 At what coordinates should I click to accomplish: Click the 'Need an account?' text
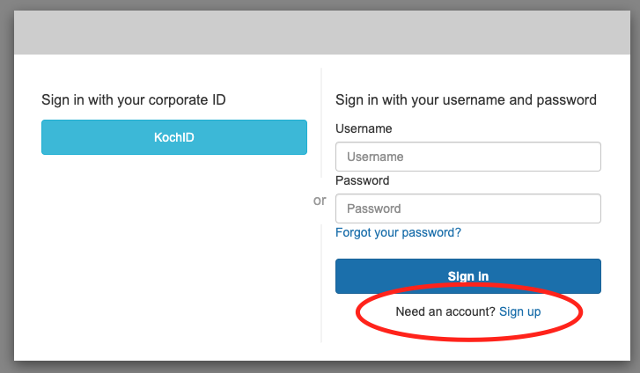[445, 311]
